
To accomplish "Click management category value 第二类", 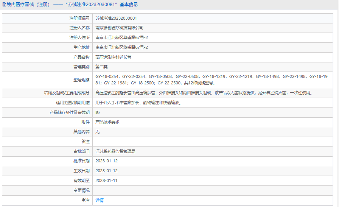I will [x=101, y=67].
